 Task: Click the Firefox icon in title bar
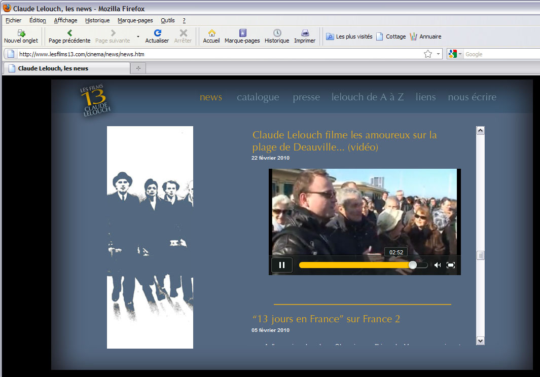tap(7, 8)
